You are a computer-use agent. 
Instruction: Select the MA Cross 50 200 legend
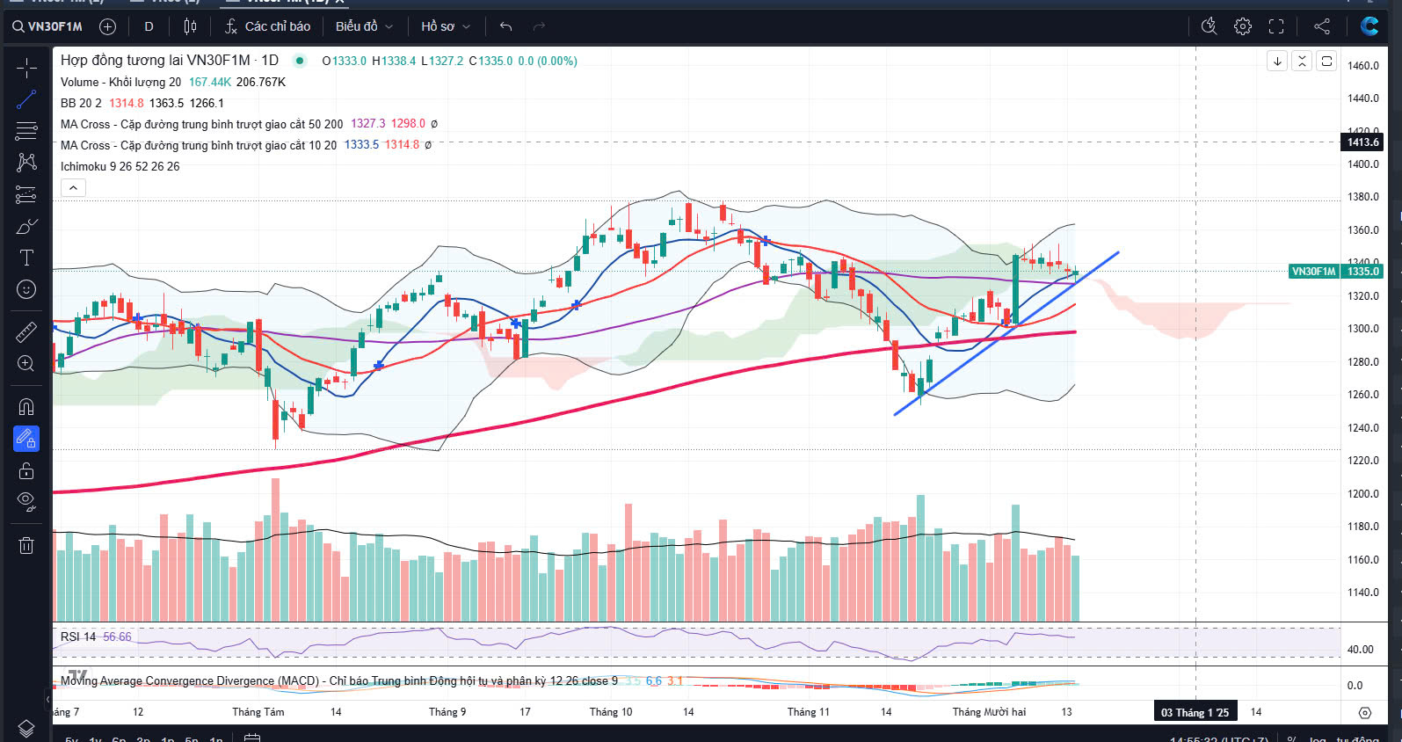point(201,124)
